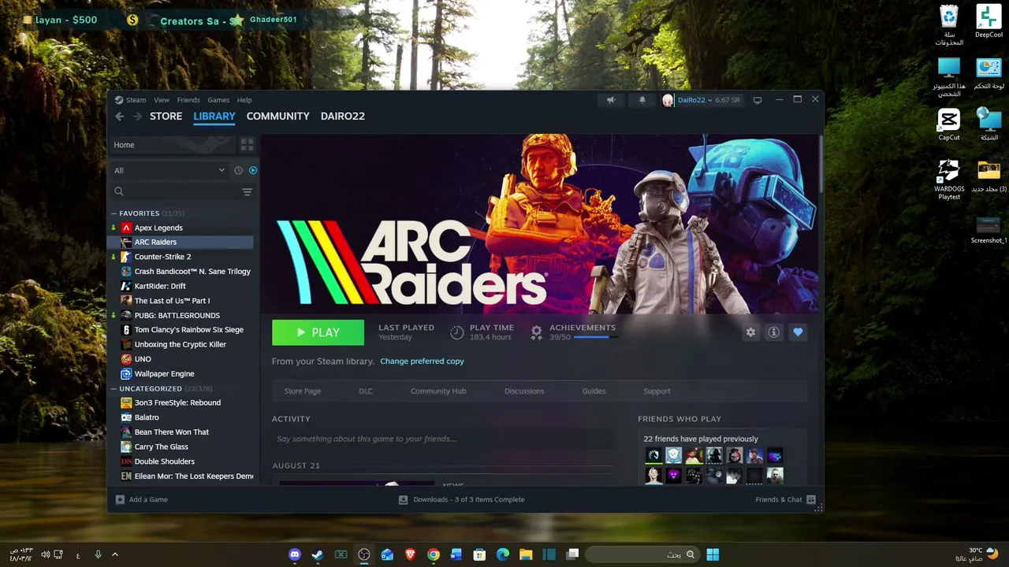Open Steam announcements megaphone icon
Viewport: 1009px width, 567px height.
[611, 100]
